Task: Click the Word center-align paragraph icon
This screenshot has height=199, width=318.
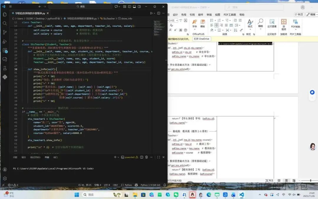Action: click(217, 25)
